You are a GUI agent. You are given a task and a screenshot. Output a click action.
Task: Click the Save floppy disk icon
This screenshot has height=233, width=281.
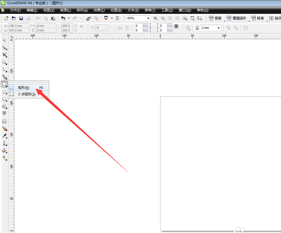[21, 18]
